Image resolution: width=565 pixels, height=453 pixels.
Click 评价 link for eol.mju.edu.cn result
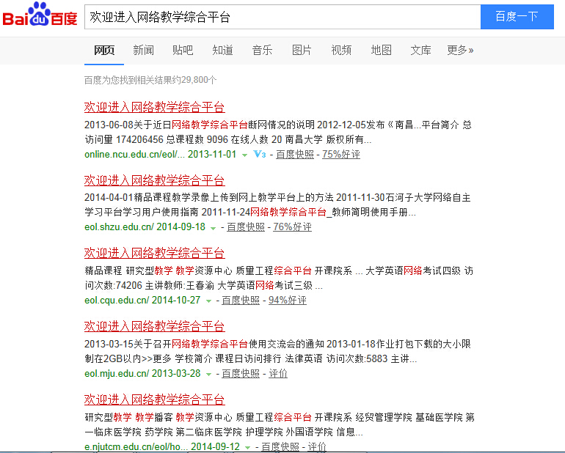(278, 374)
